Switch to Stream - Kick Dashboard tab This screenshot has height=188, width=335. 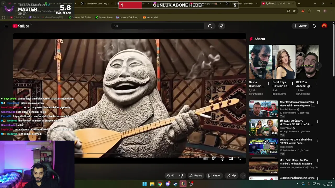coord(60,4)
